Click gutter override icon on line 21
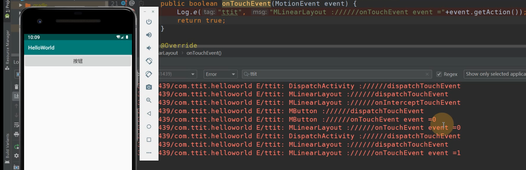 (x=124, y=3)
